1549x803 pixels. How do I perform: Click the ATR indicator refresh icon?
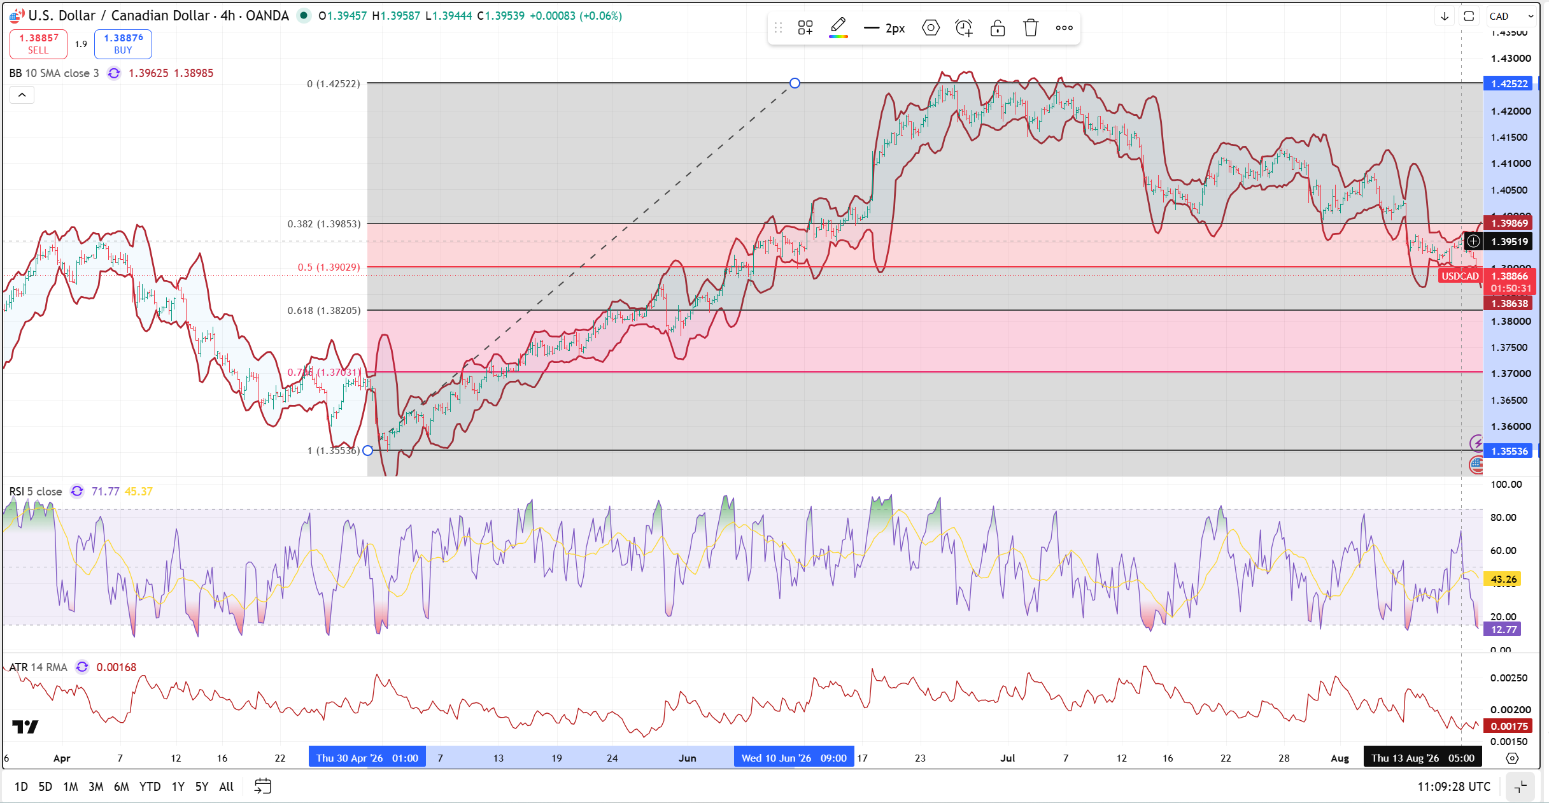(x=82, y=667)
